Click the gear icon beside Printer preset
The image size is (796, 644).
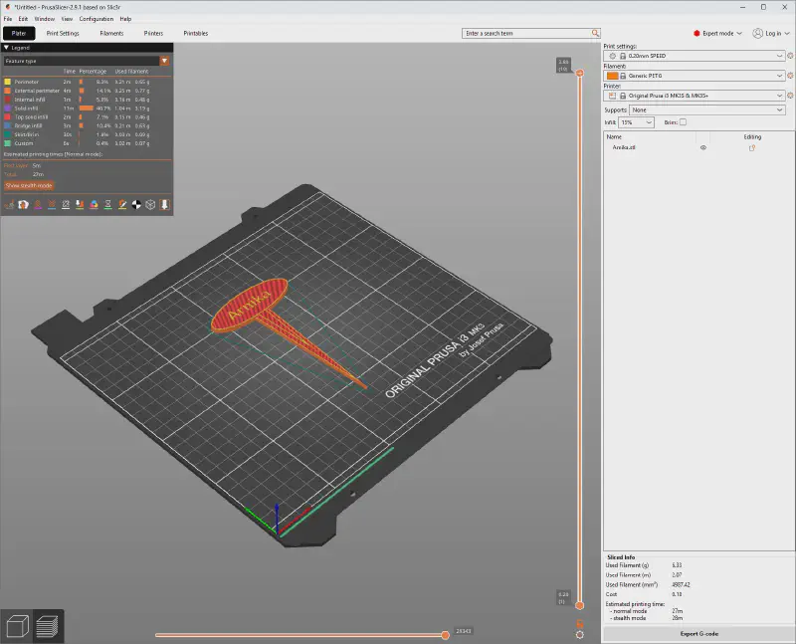click(790, 96)
